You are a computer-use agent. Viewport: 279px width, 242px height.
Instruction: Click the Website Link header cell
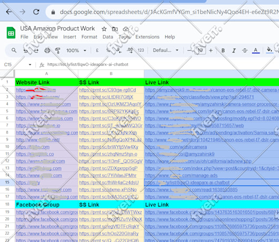46,82
